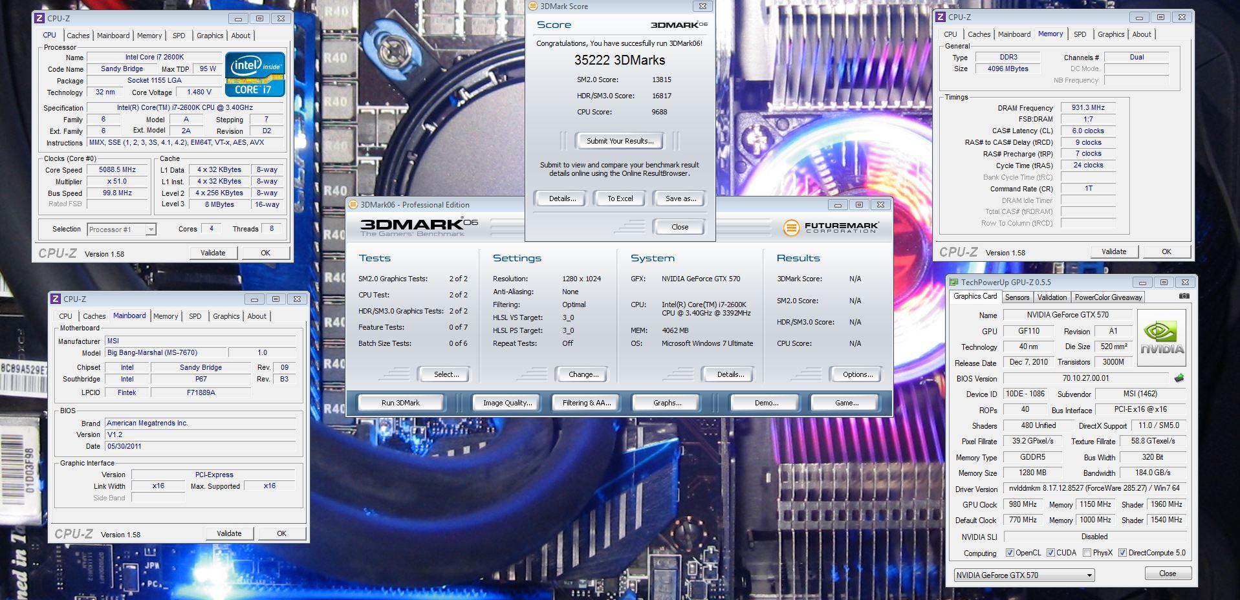The image size is (1240, 600).
Task: Click the DRAM Frequency 931.3 MHz field
Action: coord(1088,108)
